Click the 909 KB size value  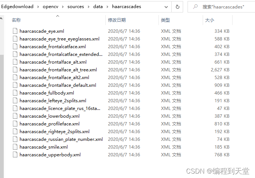point(222,85)
